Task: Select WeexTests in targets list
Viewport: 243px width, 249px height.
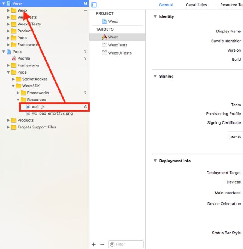Action: tap(117, 45)
